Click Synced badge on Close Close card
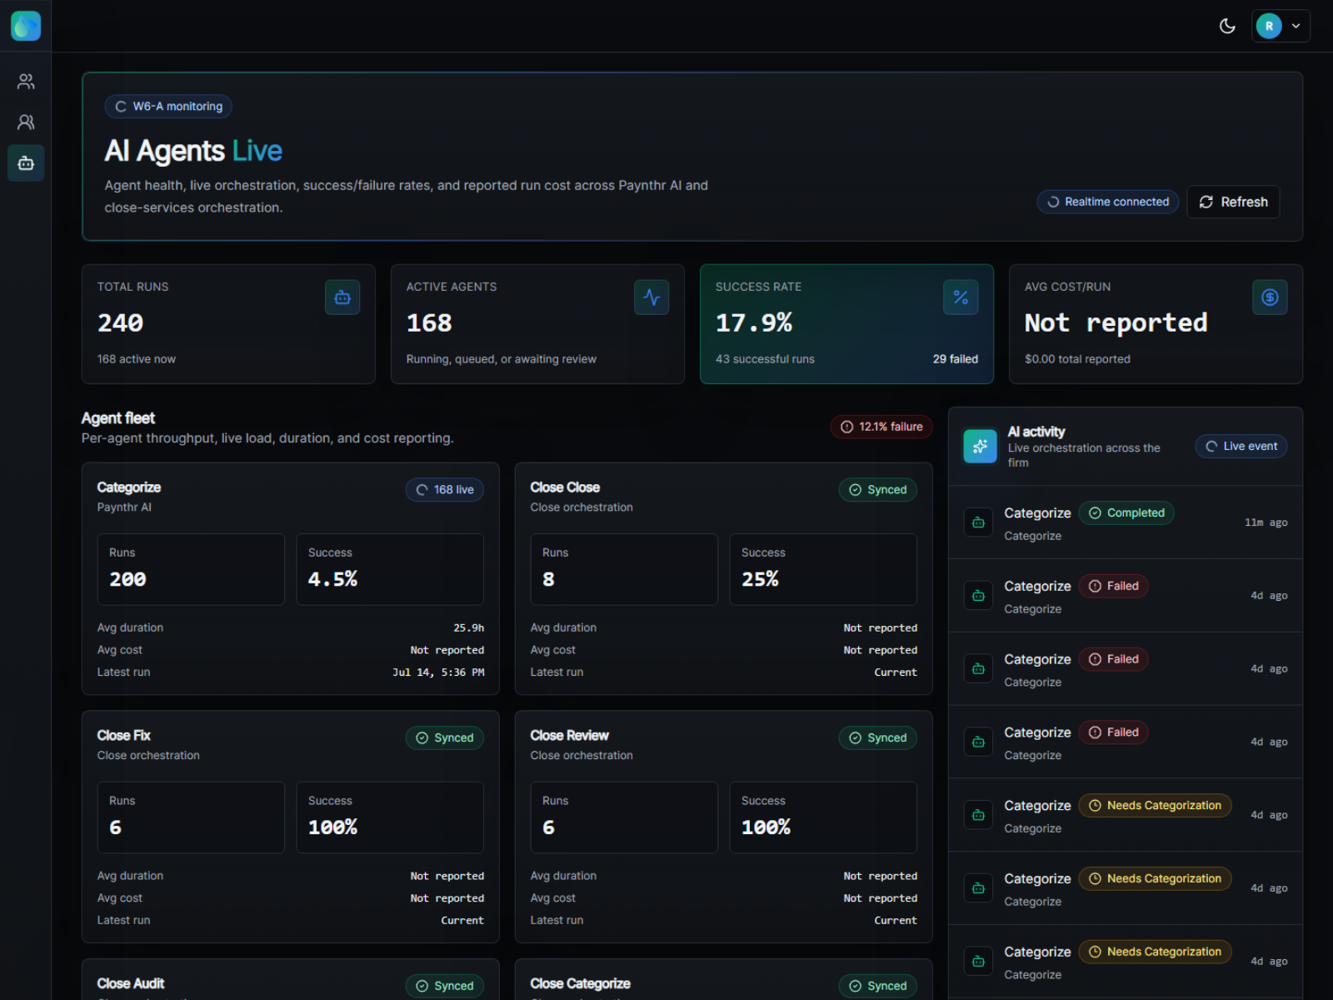Image resolution: width=1333 pixels, height=1000 pixels. point(878,490)
